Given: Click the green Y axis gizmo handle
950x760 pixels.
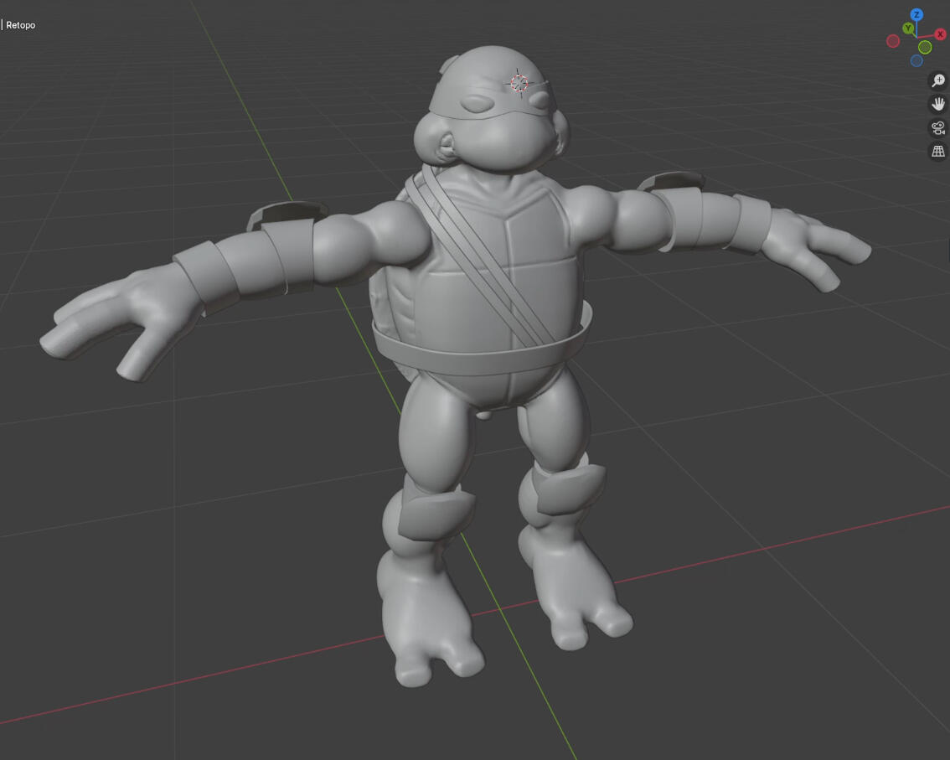Looking at the screenshot, I should pos(908,28).
